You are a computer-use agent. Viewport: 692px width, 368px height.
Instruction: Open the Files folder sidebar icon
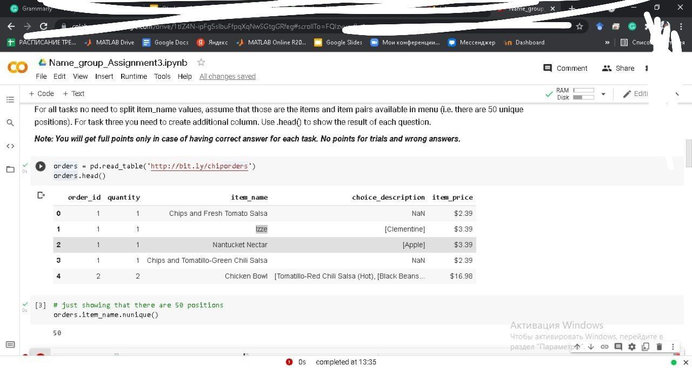(x=10, y=169)
